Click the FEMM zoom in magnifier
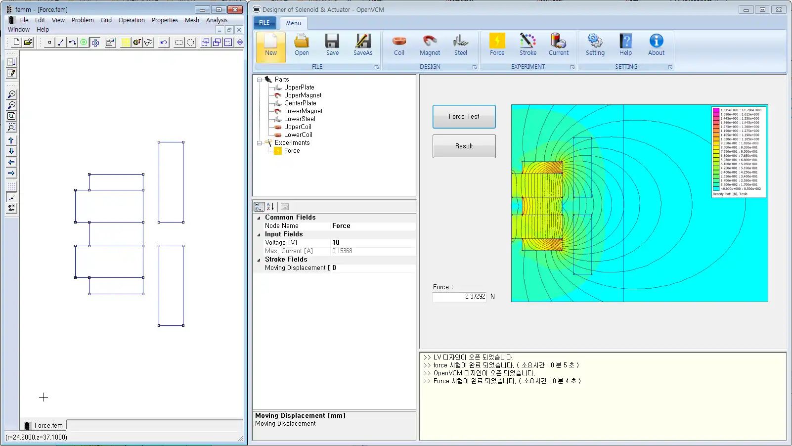Viewport: 792px width, 446px height. tap(11, 94)
